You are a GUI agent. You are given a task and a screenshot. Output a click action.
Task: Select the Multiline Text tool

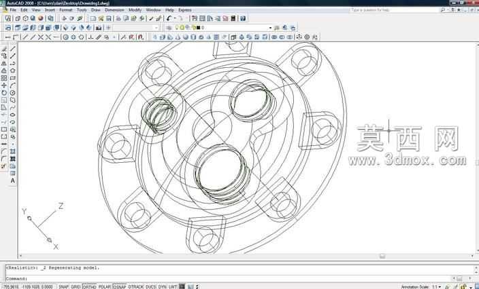coord(12,180)
